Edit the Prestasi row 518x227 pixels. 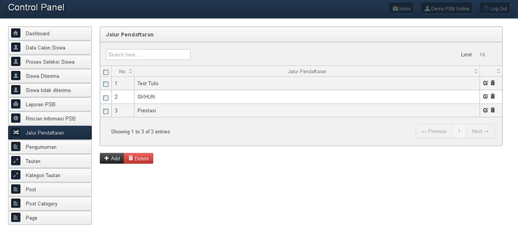pyautogui.click(x=485, y=110)
